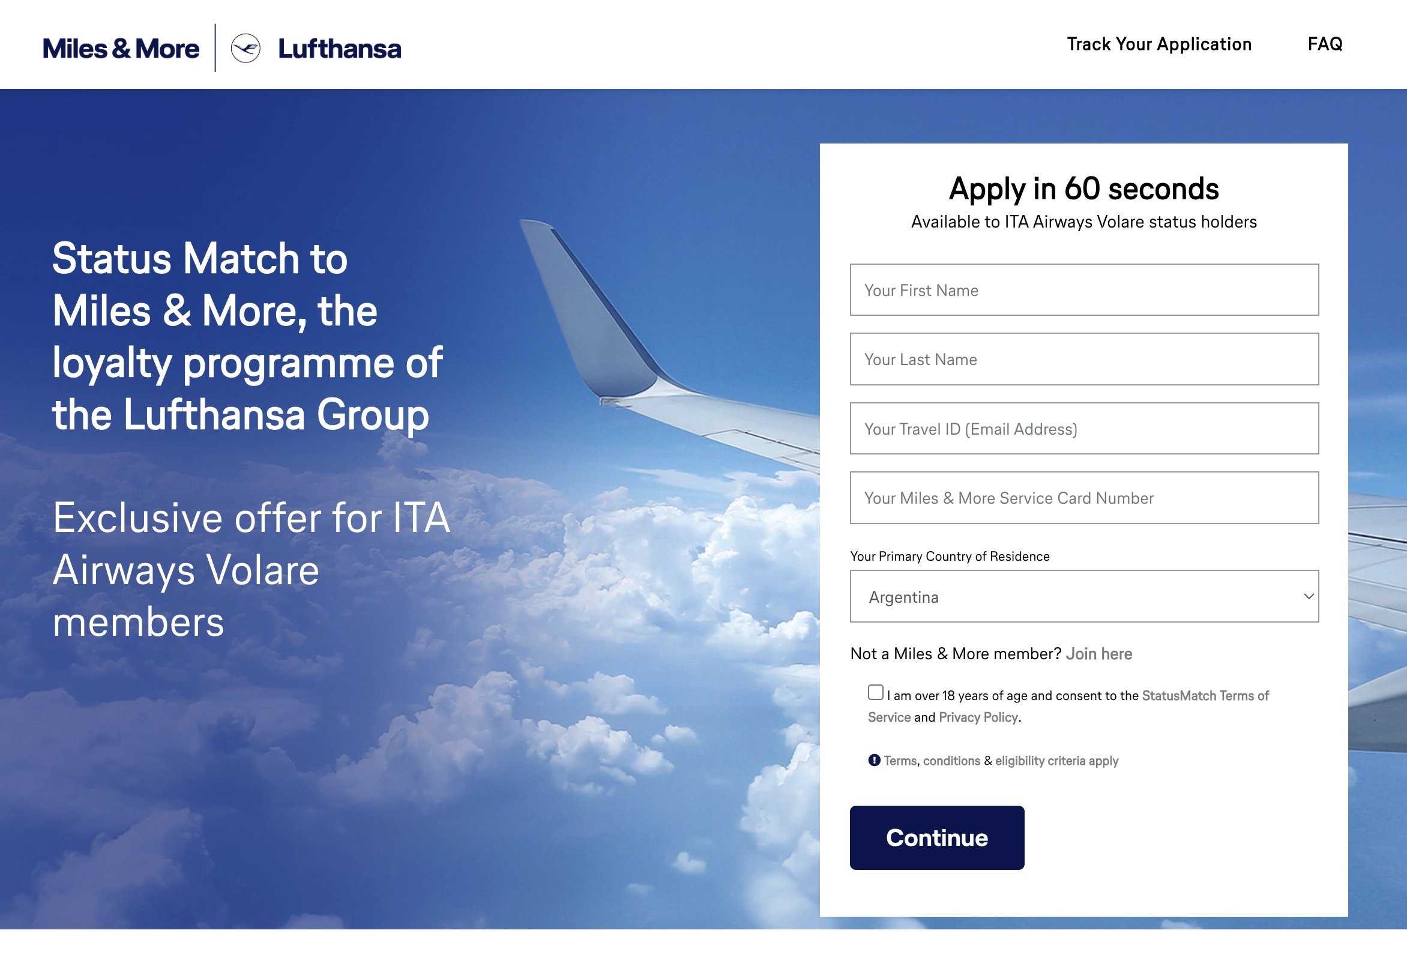Click the Join here link
Image resolution: width=1407 pixels, height=975 pixels.
[1098, 654]
